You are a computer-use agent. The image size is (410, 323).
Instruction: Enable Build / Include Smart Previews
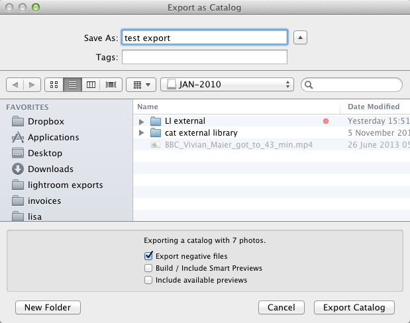148,268
